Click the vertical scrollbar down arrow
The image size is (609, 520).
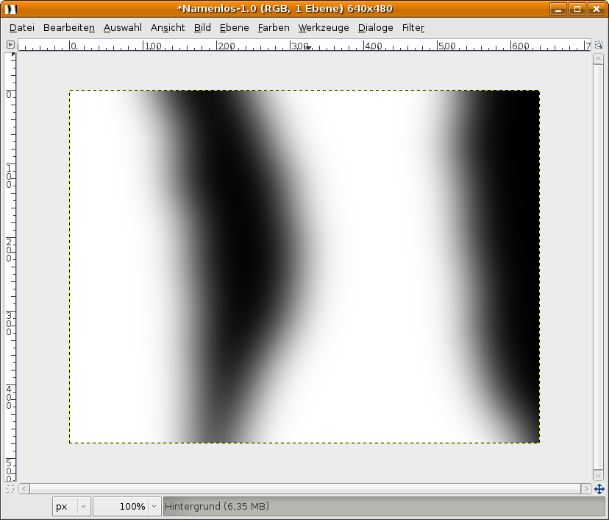[x=598, y=475]
